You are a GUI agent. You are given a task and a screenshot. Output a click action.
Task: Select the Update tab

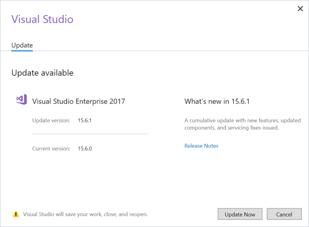(22, 45)
